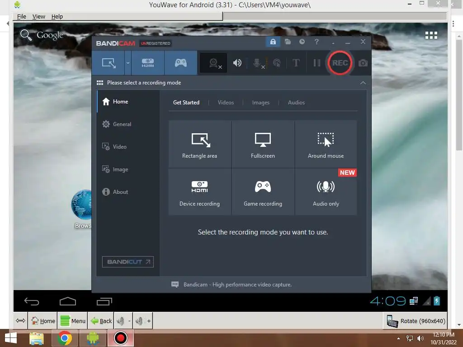This screenshot has width=463, height=347.
Task: Switch to the Get Started tab
Action: point(186,103)
